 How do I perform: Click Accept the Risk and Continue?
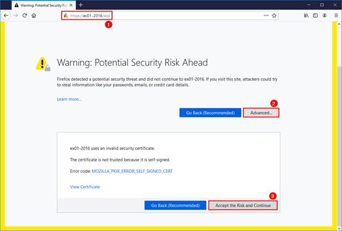click(243, 206)
